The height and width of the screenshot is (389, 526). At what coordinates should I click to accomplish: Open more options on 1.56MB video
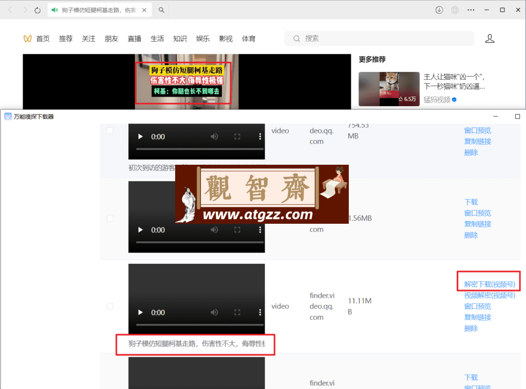(260, 230)
